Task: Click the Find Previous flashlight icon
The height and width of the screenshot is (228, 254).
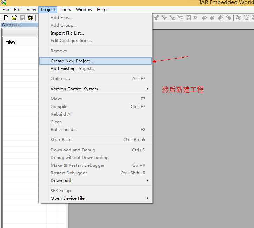Action: [157, 17]
